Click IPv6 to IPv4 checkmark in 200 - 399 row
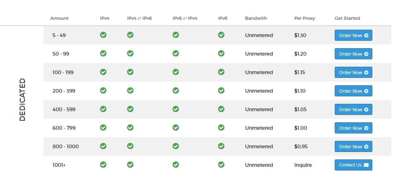 (176, 91)
